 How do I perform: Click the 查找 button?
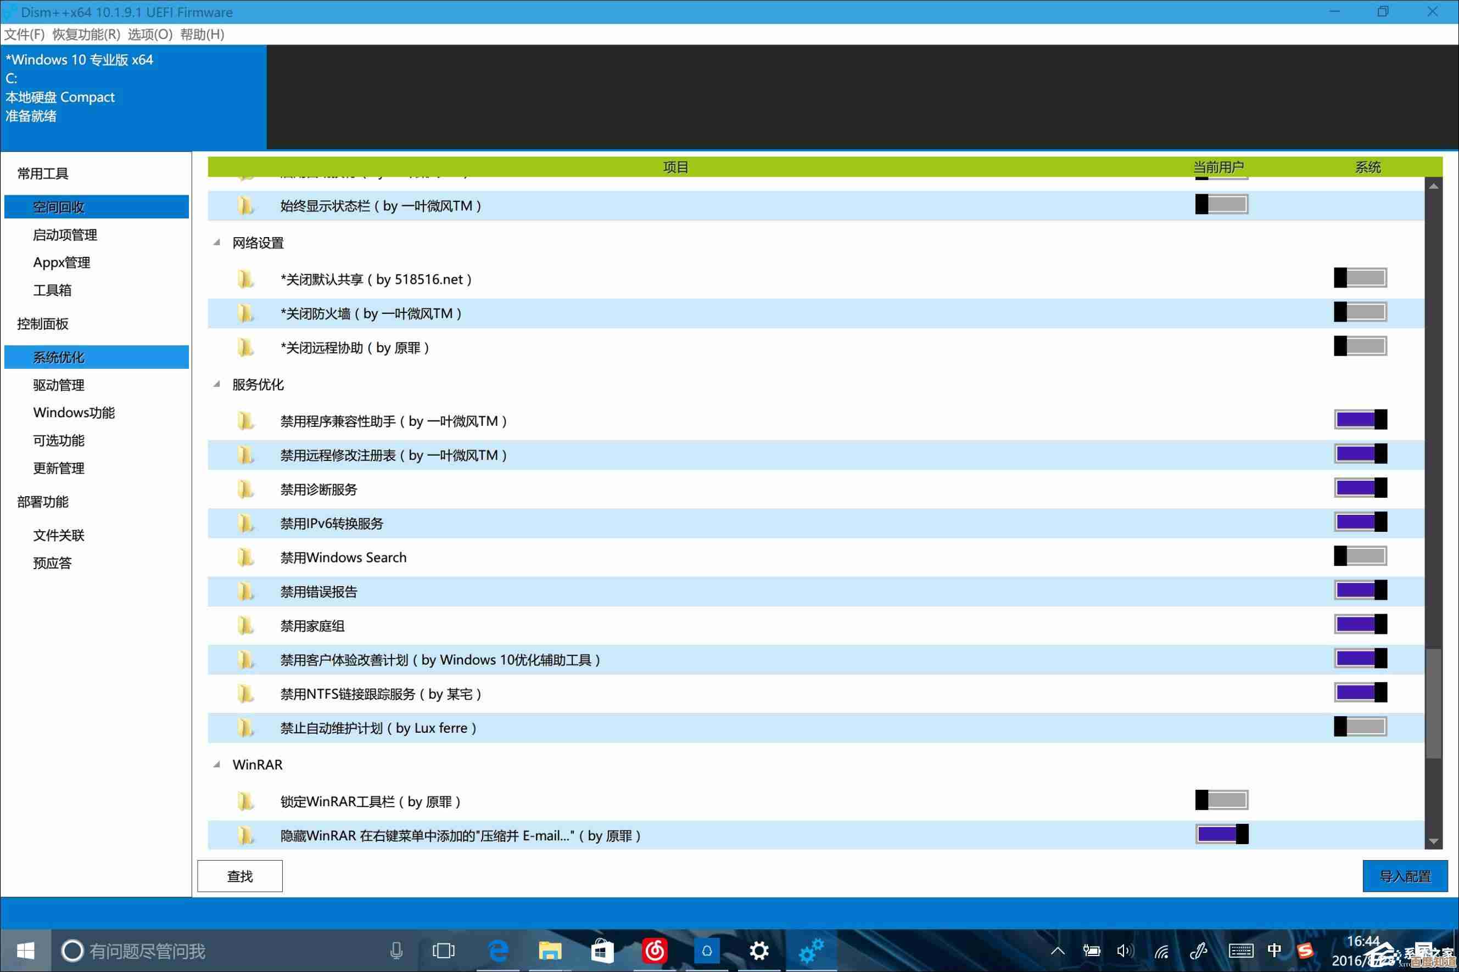click(x=240, y=876)
